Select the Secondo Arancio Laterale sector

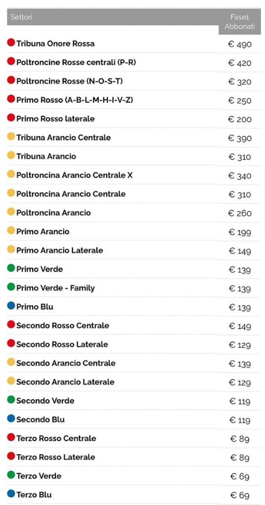65,382
